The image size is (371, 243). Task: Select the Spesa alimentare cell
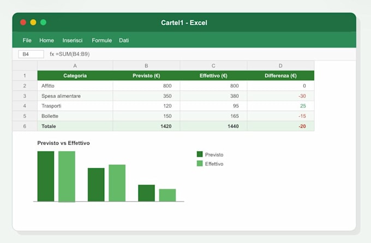click(x=75, y=96)
